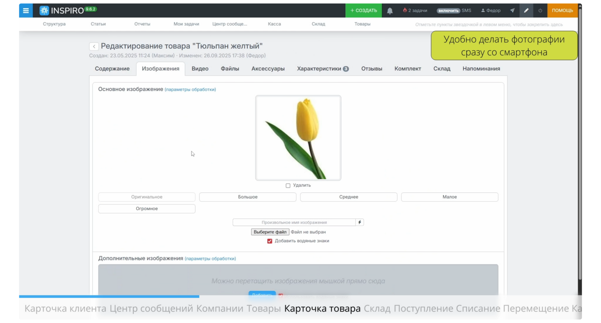Open main image параметры обработки link

(190, 89)
